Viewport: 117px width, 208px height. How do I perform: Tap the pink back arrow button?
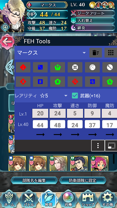[x=7, y=42]
